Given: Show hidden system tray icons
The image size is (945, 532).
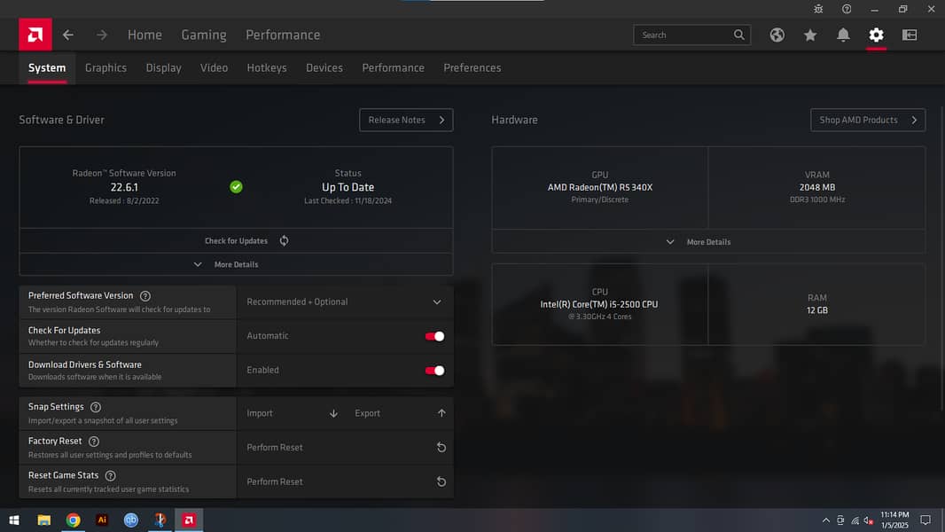Looking at the screenshot, I should point(825,520).
